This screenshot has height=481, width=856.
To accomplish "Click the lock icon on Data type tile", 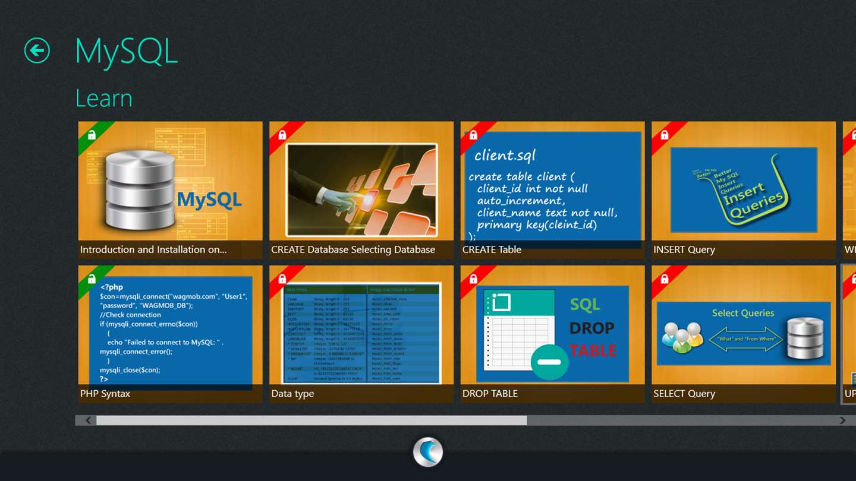I will pyautogui.click(x=282, y=279).
